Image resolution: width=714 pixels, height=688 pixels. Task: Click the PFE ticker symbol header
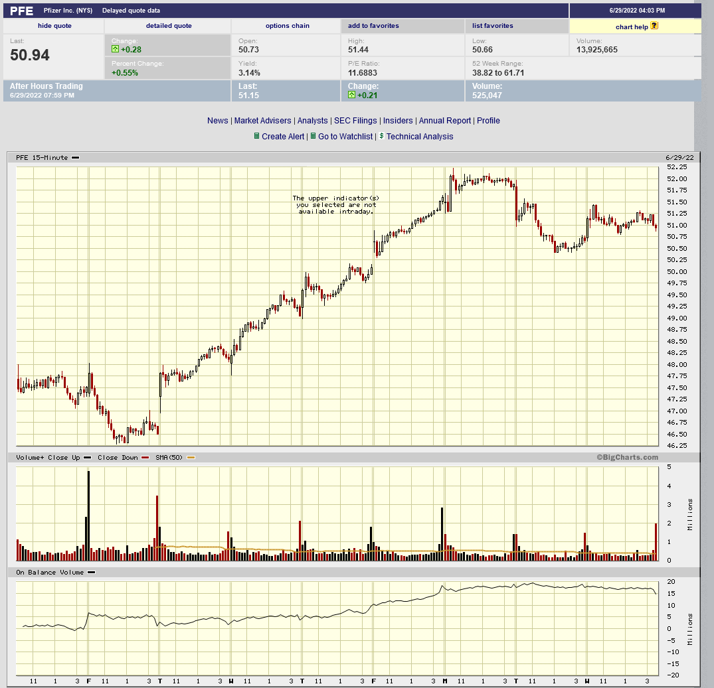[x=21, y=11]
